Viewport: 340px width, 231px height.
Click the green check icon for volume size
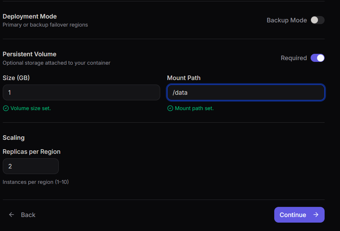click(6, 108)
